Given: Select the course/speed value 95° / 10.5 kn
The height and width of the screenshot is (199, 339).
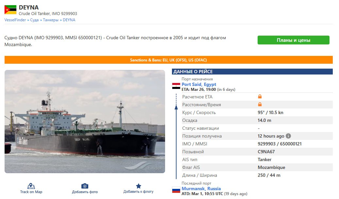Looking at the screenshot, I should pos(270,112).
